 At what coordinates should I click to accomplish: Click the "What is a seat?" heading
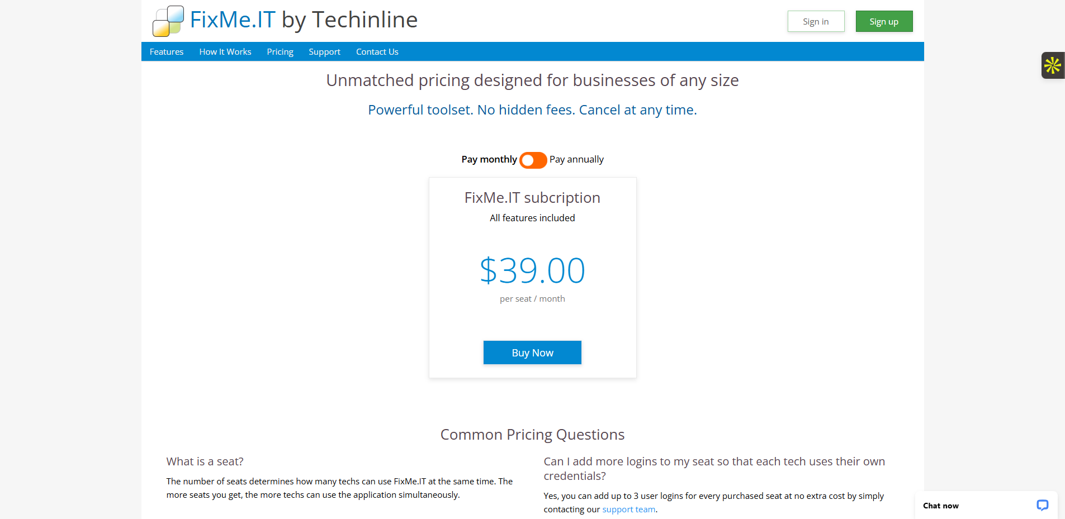tap(205, 461)
